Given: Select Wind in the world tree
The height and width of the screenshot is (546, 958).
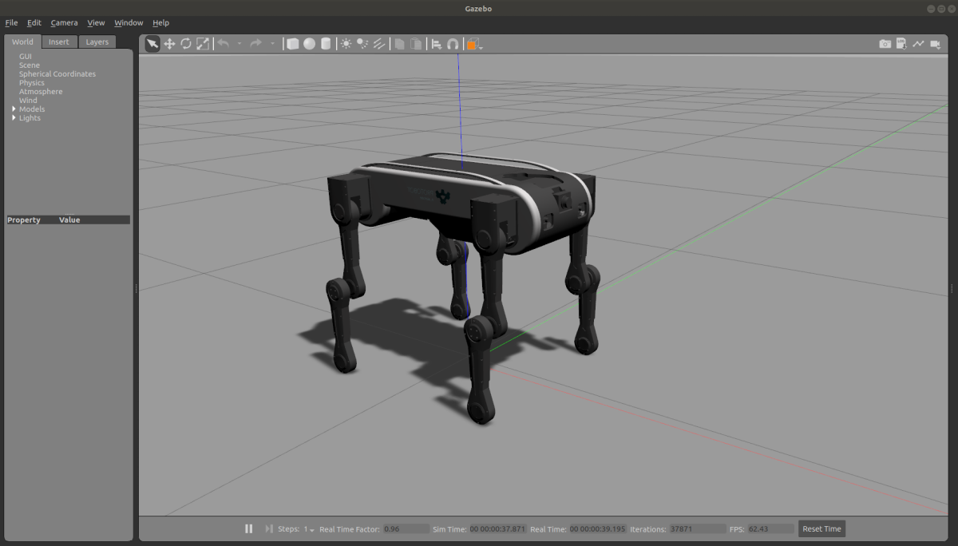Looking at the screenshot, I should [x=28, y=101].
